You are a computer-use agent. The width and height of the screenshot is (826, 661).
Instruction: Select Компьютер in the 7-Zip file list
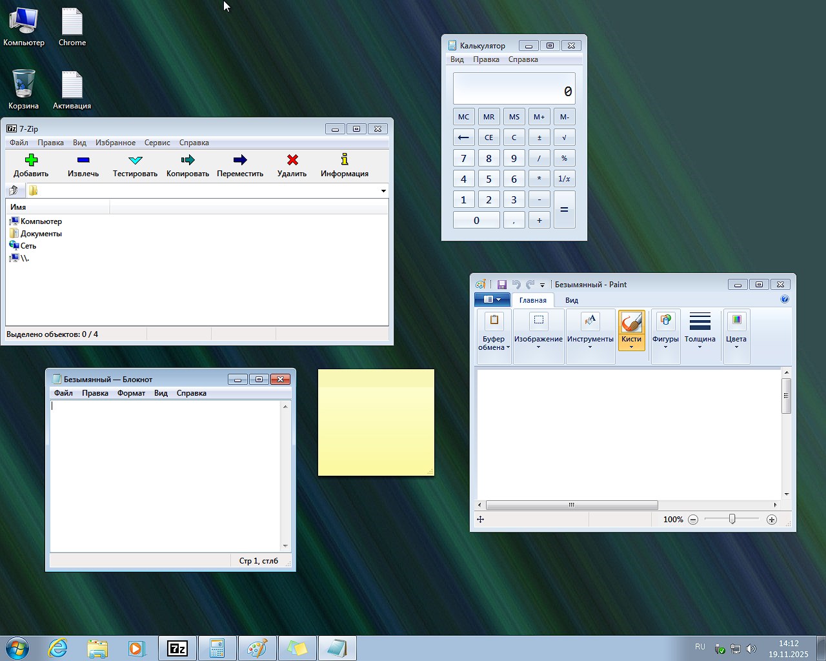click(40, 221)
